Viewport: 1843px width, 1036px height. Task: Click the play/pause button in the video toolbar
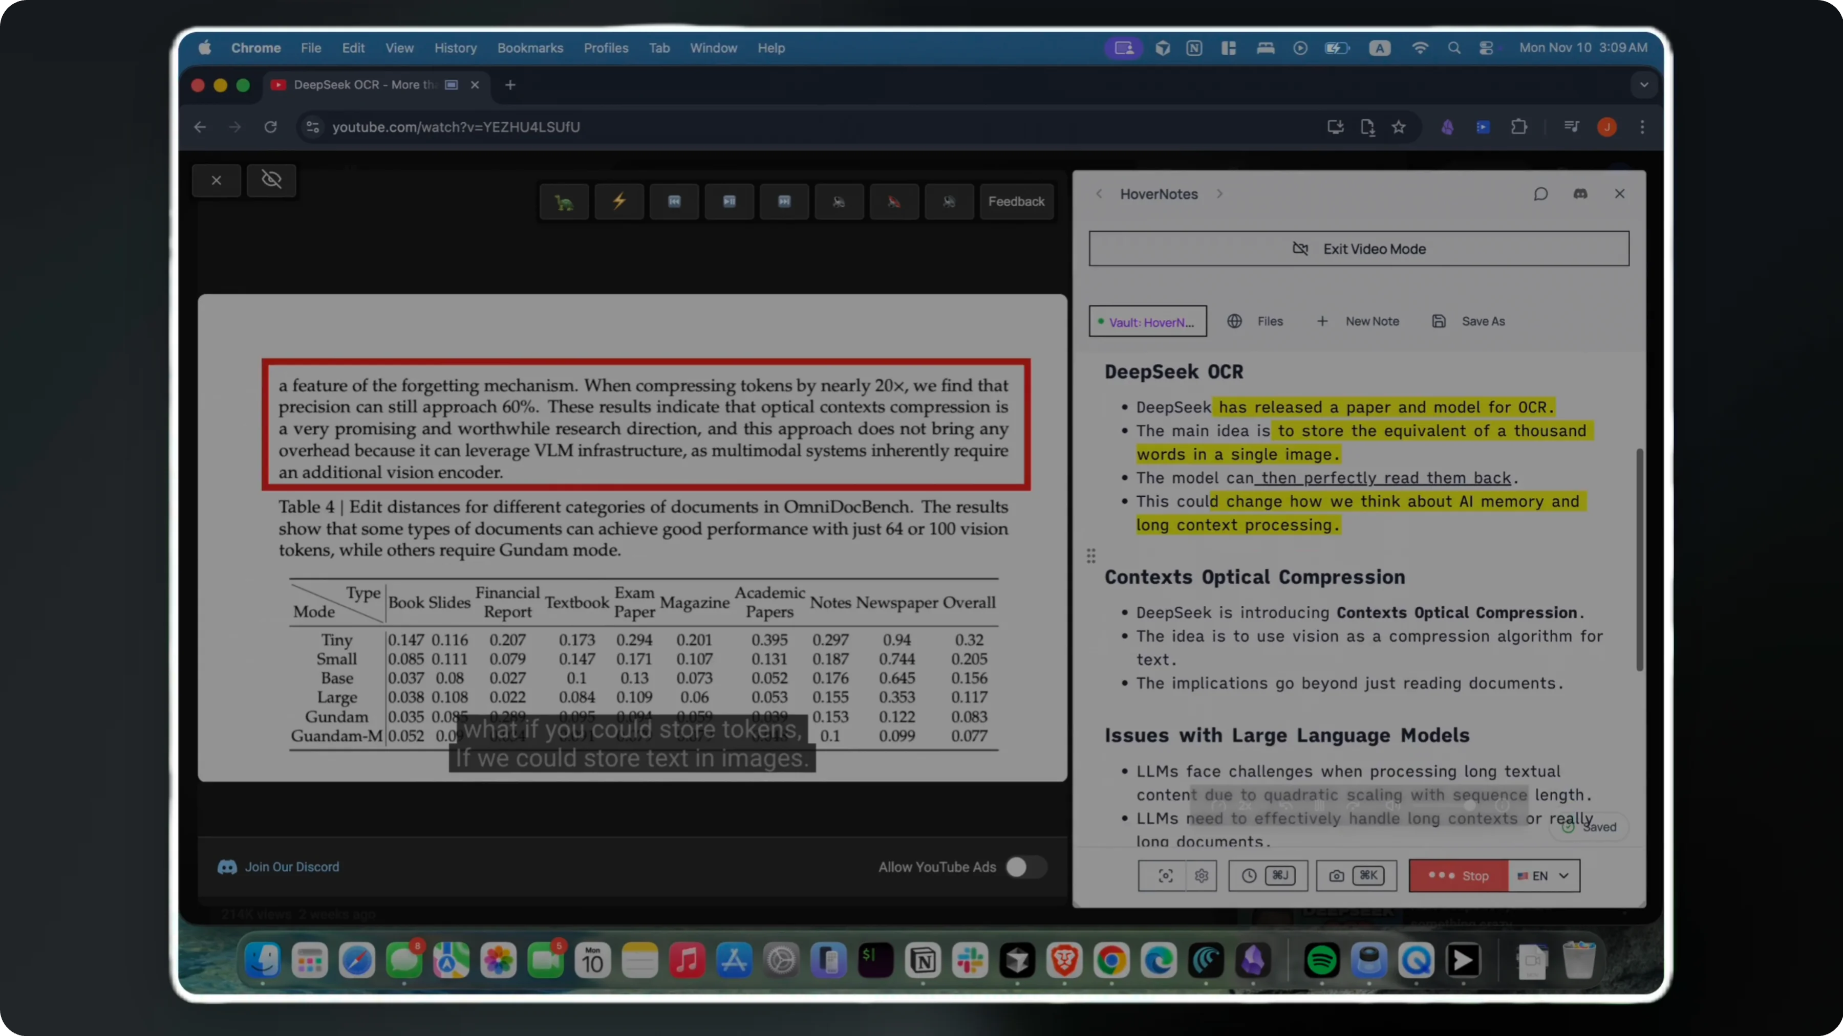[729, 202]
